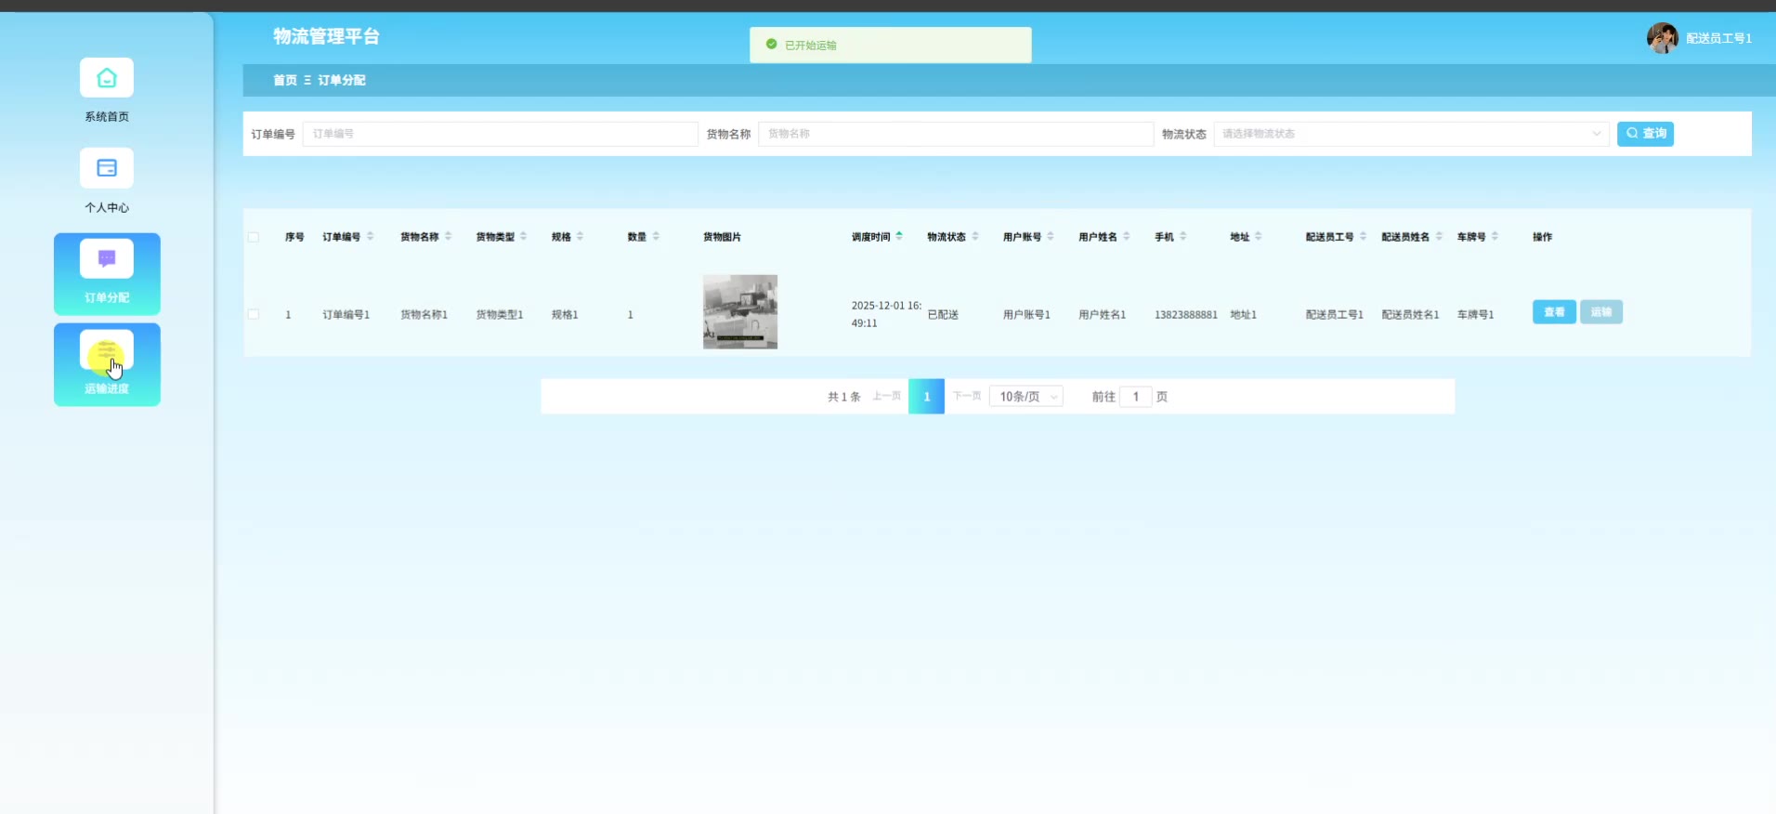This screenshot has height=814, width=1776.
Task: Click the 配送员工号1 username in the header
Action: (1718, 38)
